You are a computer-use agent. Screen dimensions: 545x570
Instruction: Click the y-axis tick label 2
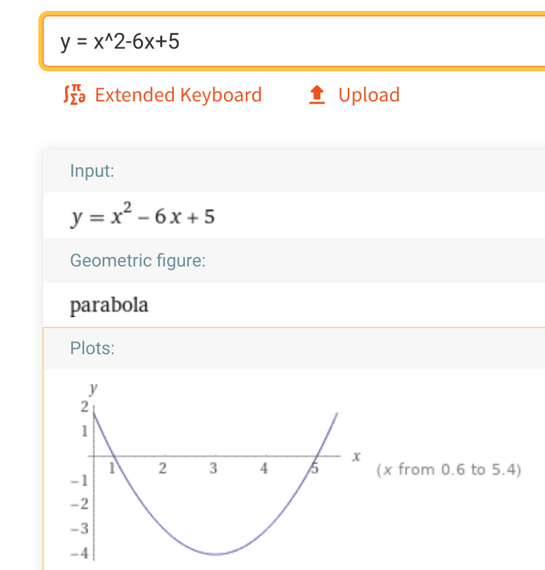(x=84, y=406)
